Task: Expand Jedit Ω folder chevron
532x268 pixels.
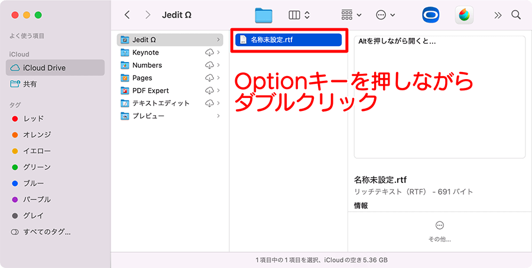Action: [x=218, y=40]
